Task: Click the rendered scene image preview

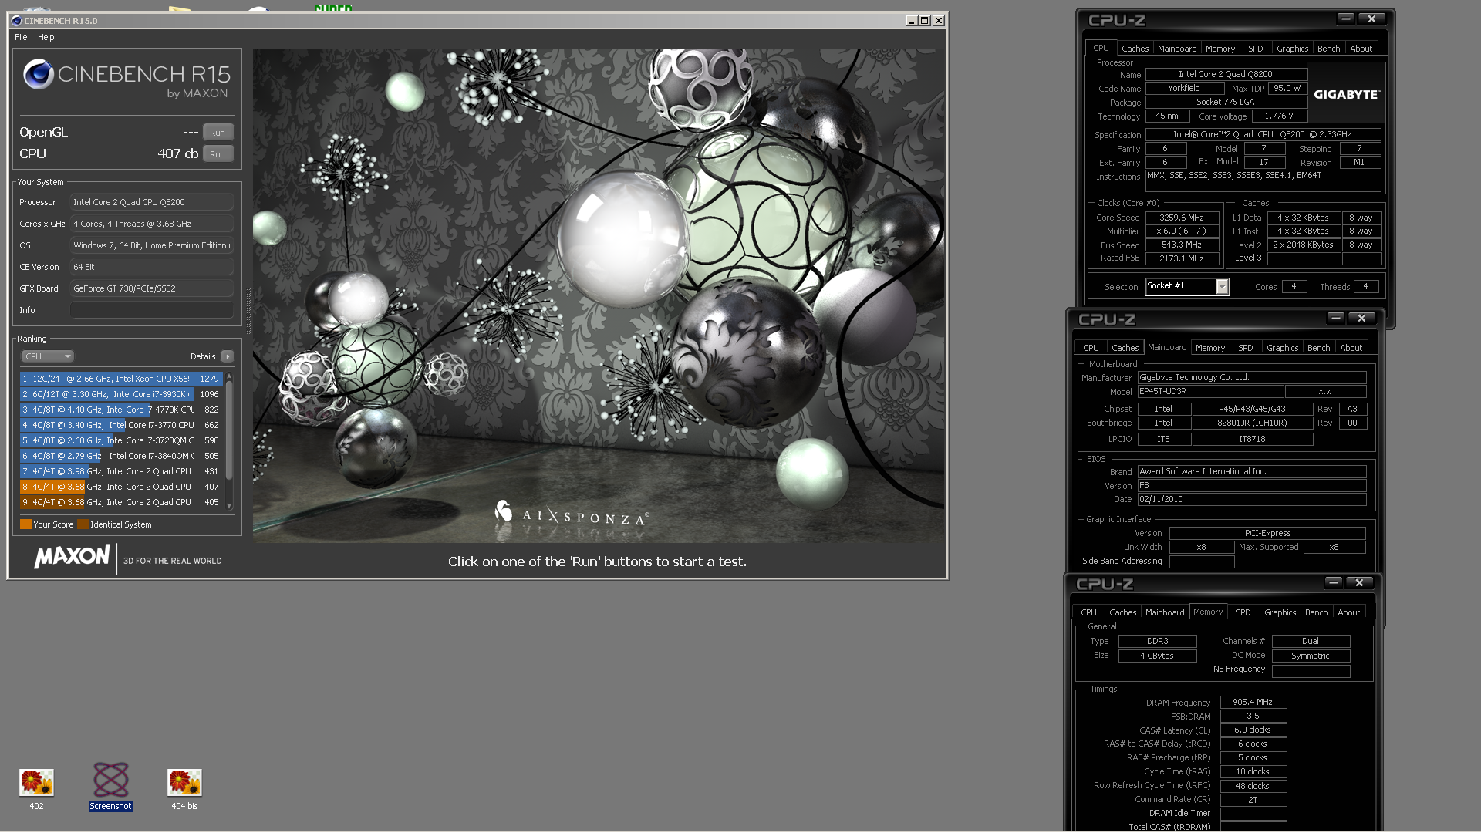Action: [x=599, y=296]
